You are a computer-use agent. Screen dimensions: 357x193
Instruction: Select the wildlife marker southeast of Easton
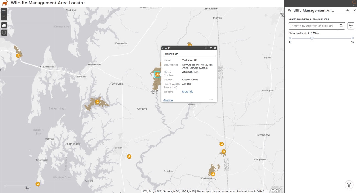click(x=129, y=157)
